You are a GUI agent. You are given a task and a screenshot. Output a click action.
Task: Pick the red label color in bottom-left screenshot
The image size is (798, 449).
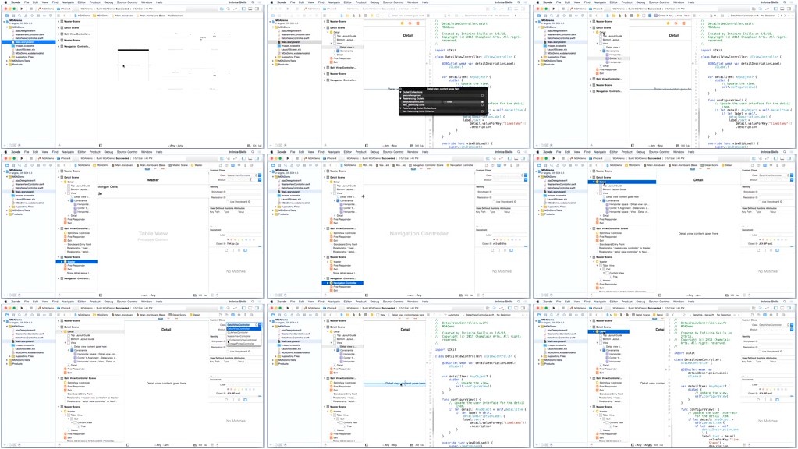click(231, 389)
